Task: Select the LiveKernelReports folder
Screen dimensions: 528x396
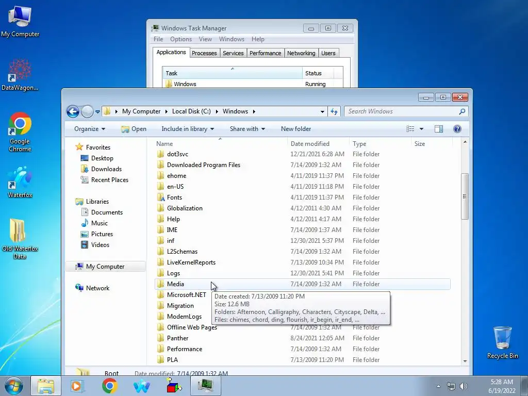Action: (x=191, y=262)
